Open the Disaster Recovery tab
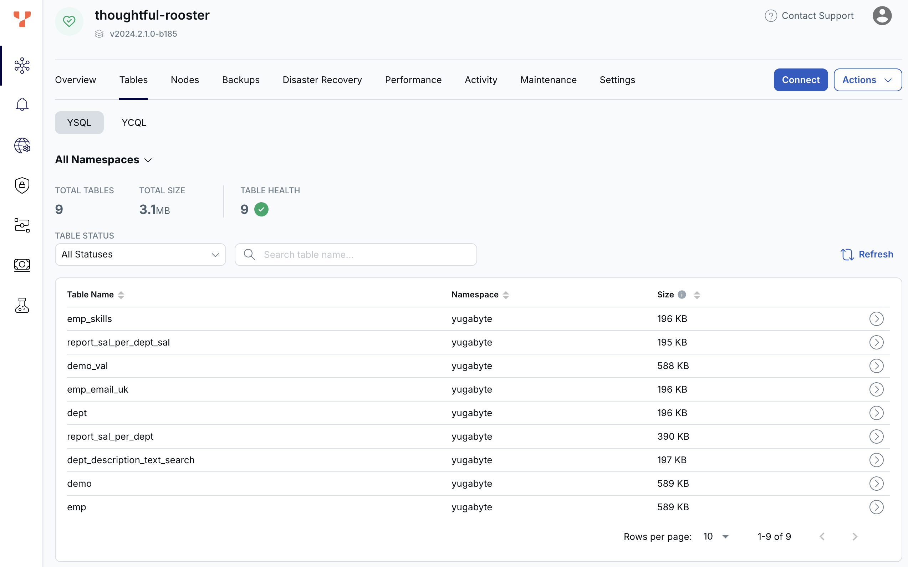 point(322,80)
